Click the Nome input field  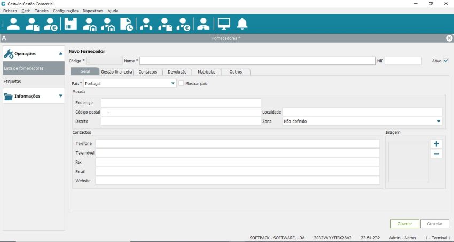pyautogui.click(x=257, y=61)
